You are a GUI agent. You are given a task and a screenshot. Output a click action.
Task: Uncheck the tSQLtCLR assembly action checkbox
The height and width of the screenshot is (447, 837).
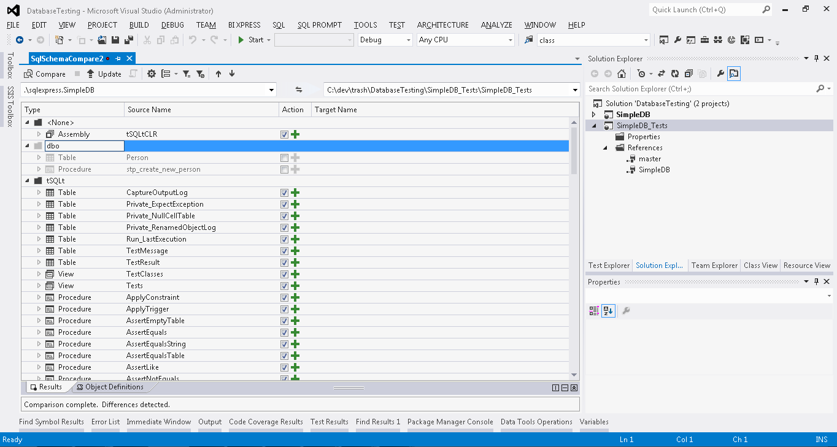[284, 134]
